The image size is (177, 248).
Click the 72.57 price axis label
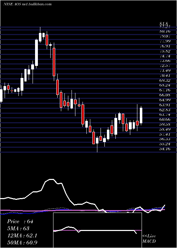click(165, 66)
